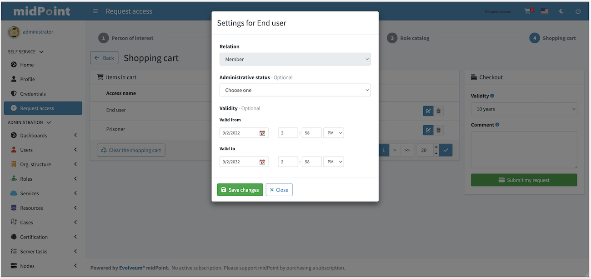Expand the Roles sidebar entry
Viewport: 591px width, 279px height.
click(43, 178)
